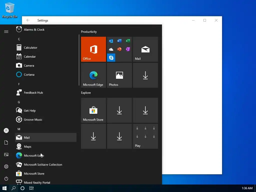
Task: Click the user account icon in Start sidebar
Action: pyautogui.click(x=6, y=130)
